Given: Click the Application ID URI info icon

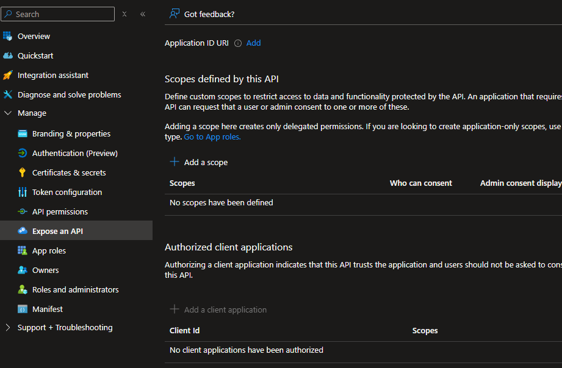Looking at the screenshot, I should [237, 43].
